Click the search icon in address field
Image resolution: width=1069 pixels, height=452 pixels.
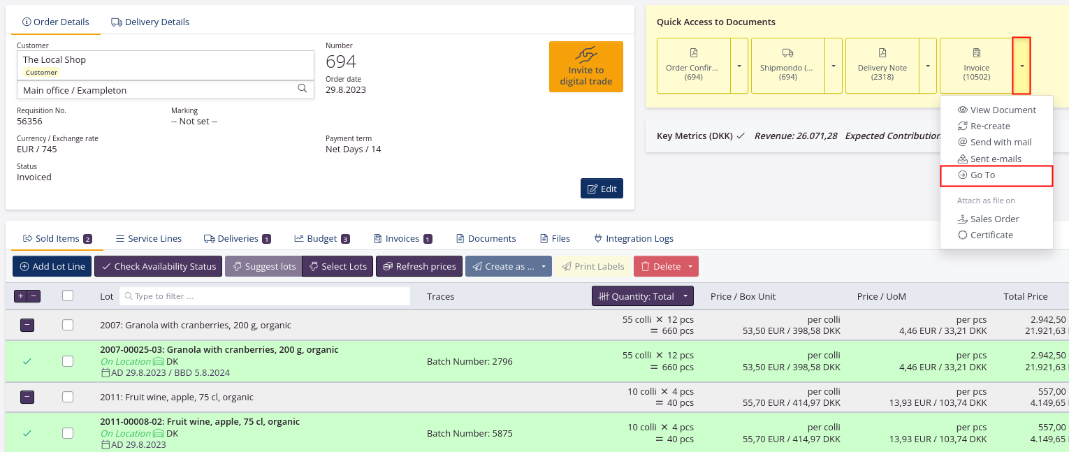[x=303, y=89]
